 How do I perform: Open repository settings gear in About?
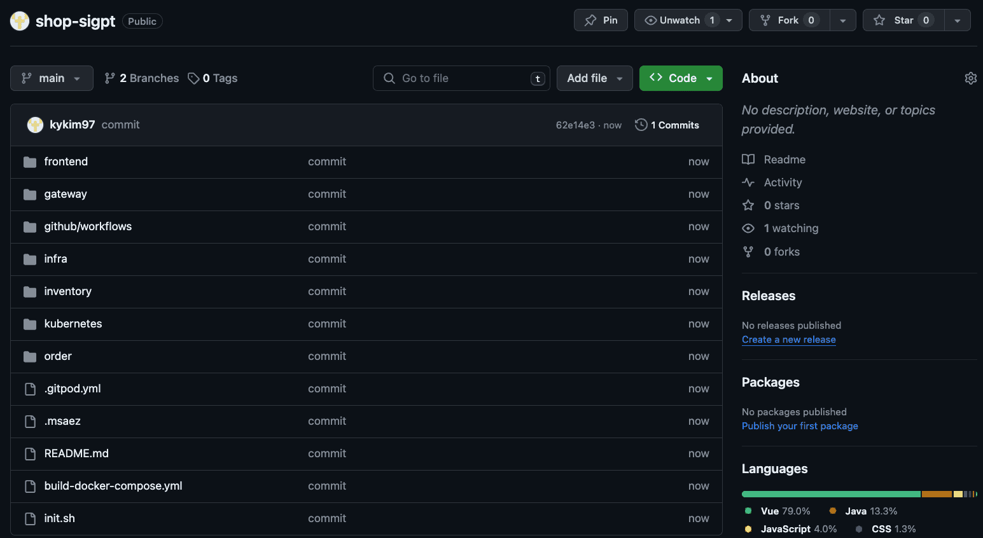point(971,78)
